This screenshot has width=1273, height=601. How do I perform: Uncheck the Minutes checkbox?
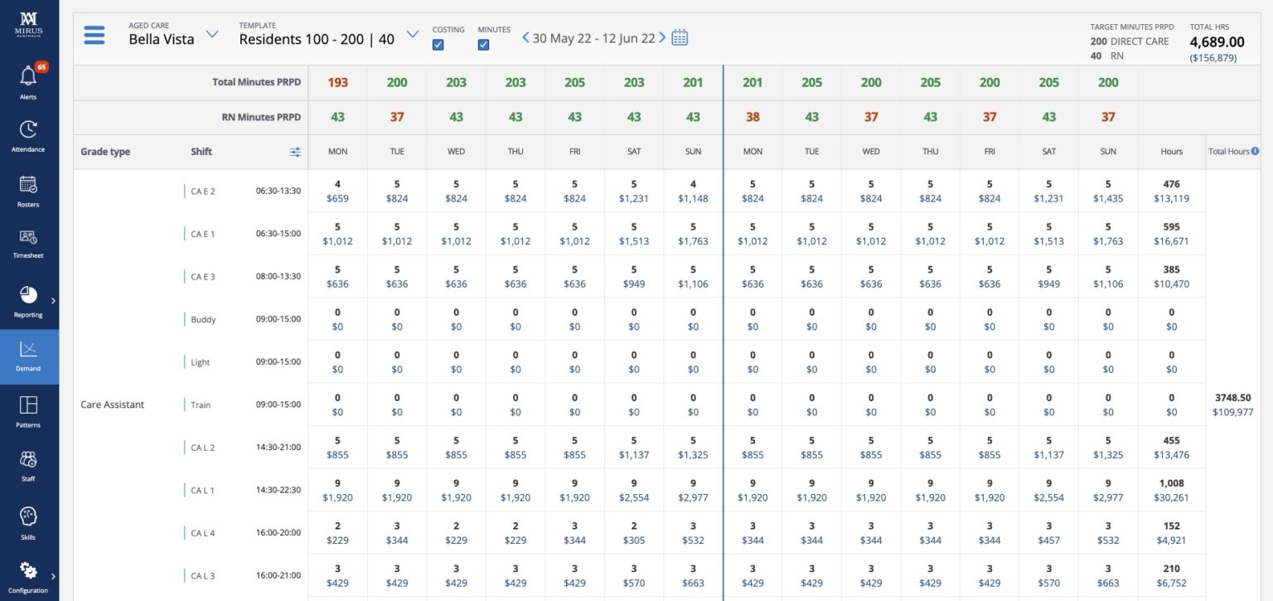click(483, 45)
